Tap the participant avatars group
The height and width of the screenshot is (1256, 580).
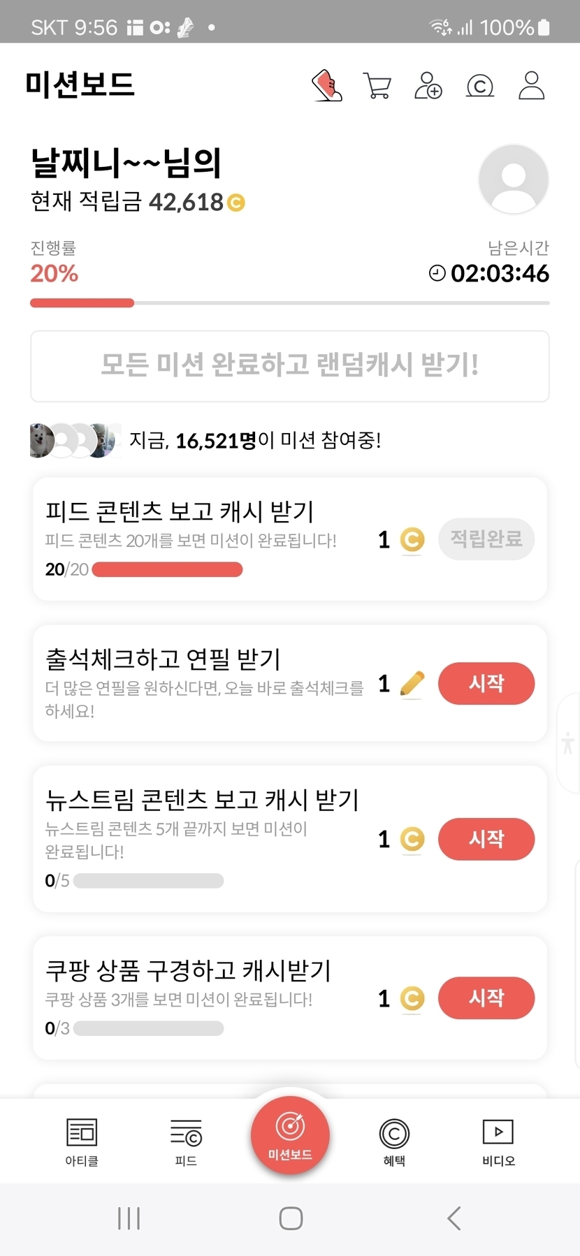(73, 440)
